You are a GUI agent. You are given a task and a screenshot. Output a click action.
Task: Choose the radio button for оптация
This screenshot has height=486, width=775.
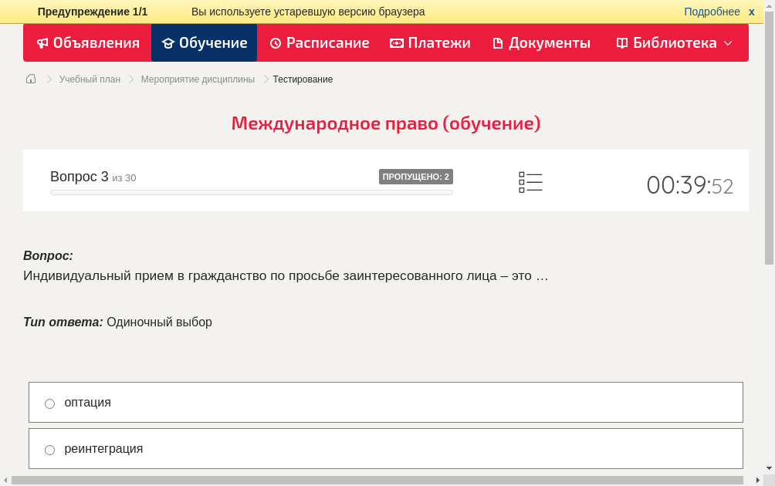(49, 403)
